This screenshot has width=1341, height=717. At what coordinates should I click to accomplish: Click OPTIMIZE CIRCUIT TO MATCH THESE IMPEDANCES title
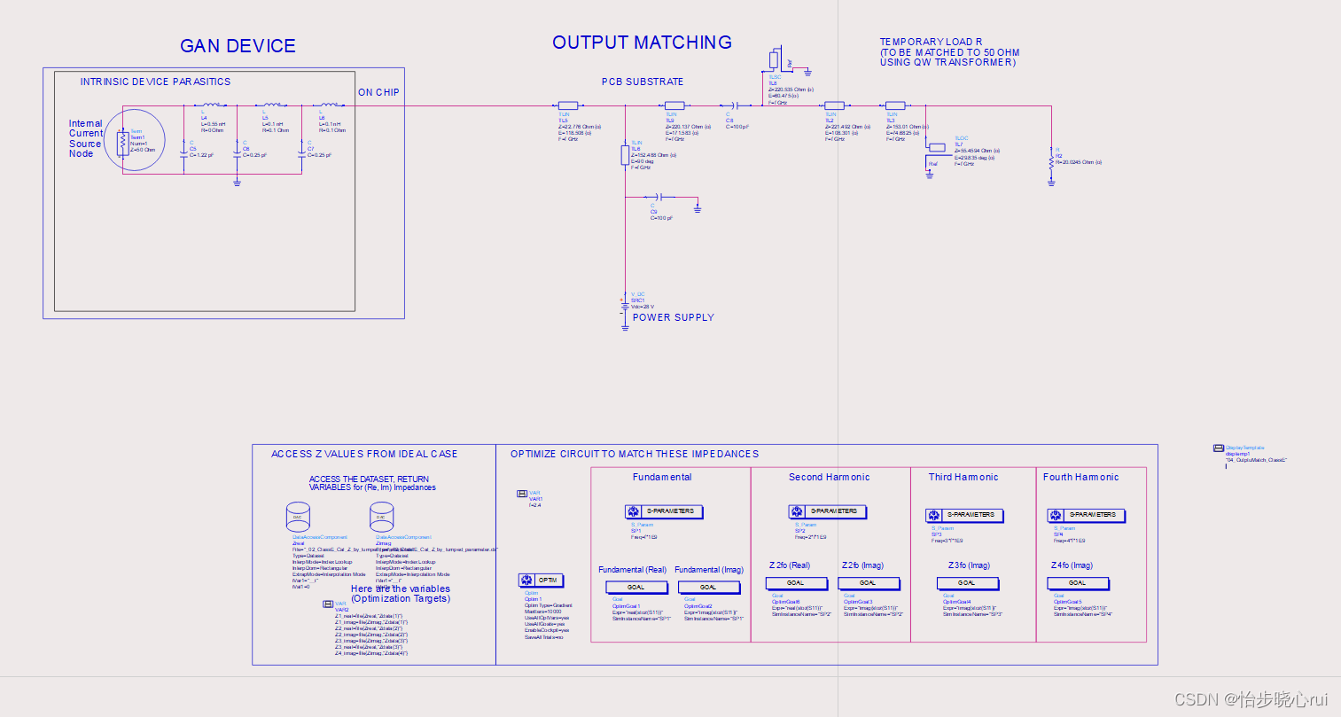click(x=635, y=454)
